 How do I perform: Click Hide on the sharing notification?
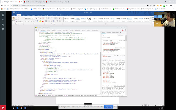tap(116, 107)
